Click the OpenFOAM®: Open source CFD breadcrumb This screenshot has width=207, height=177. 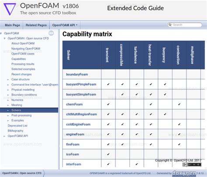click(22, 173)
